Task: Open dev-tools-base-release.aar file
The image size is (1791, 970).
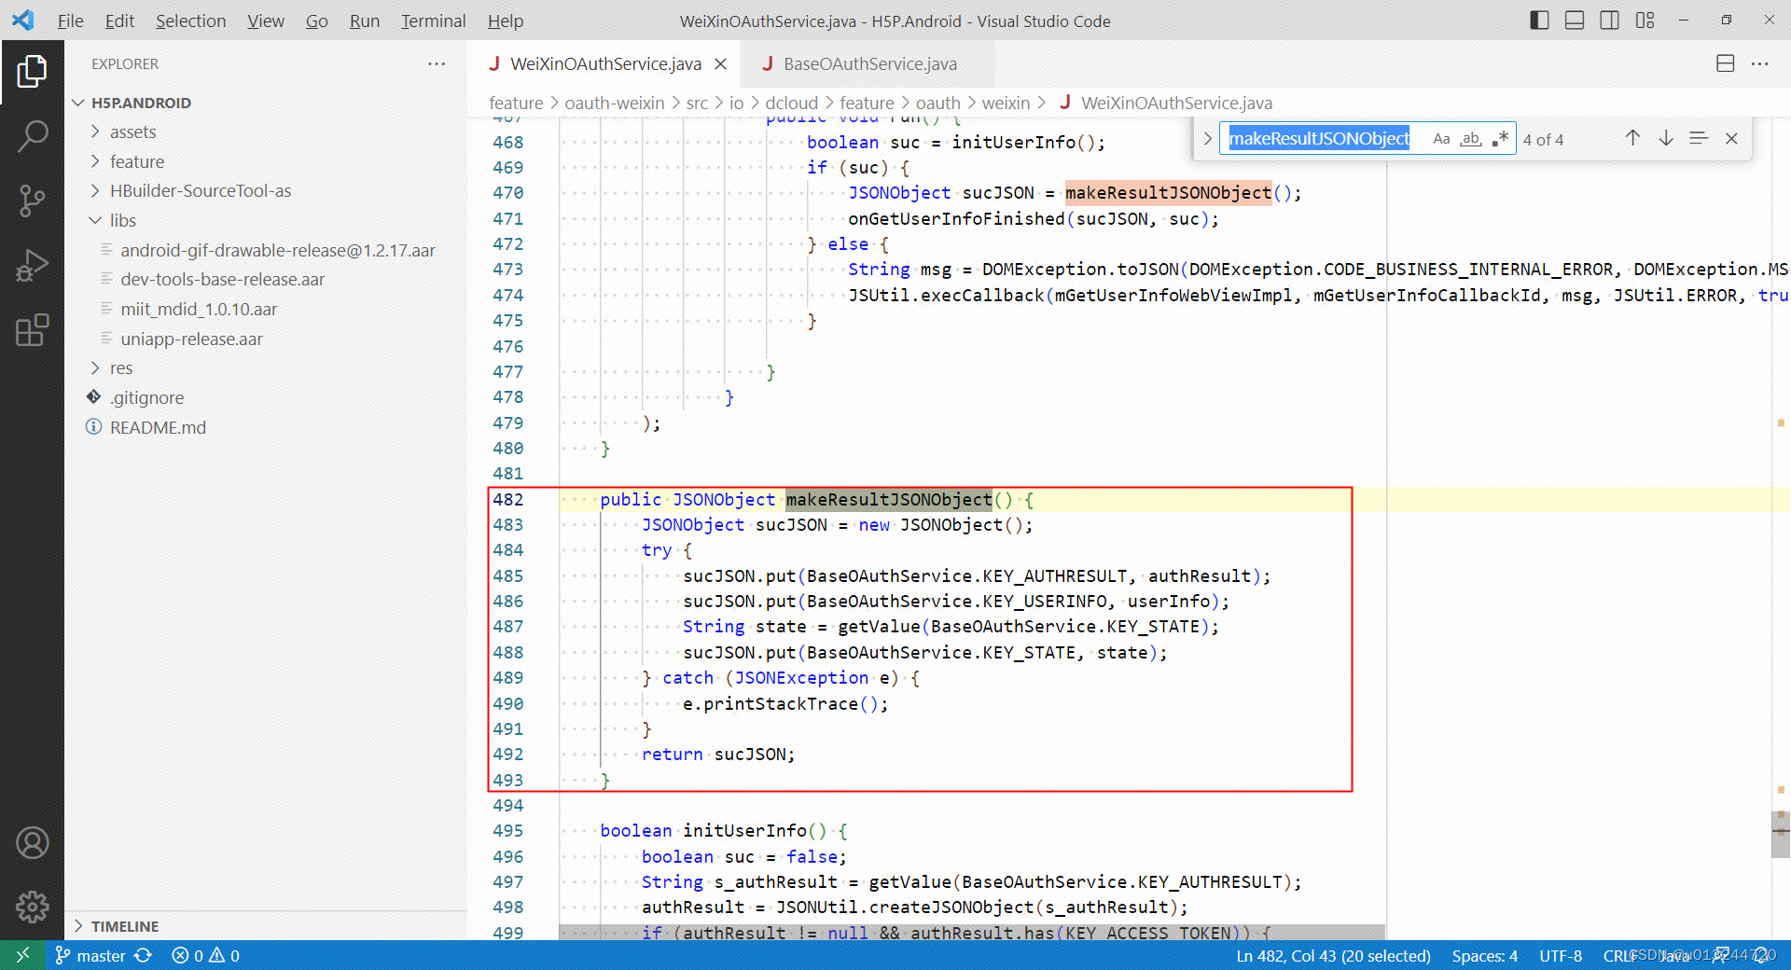Action: point(222,279)
